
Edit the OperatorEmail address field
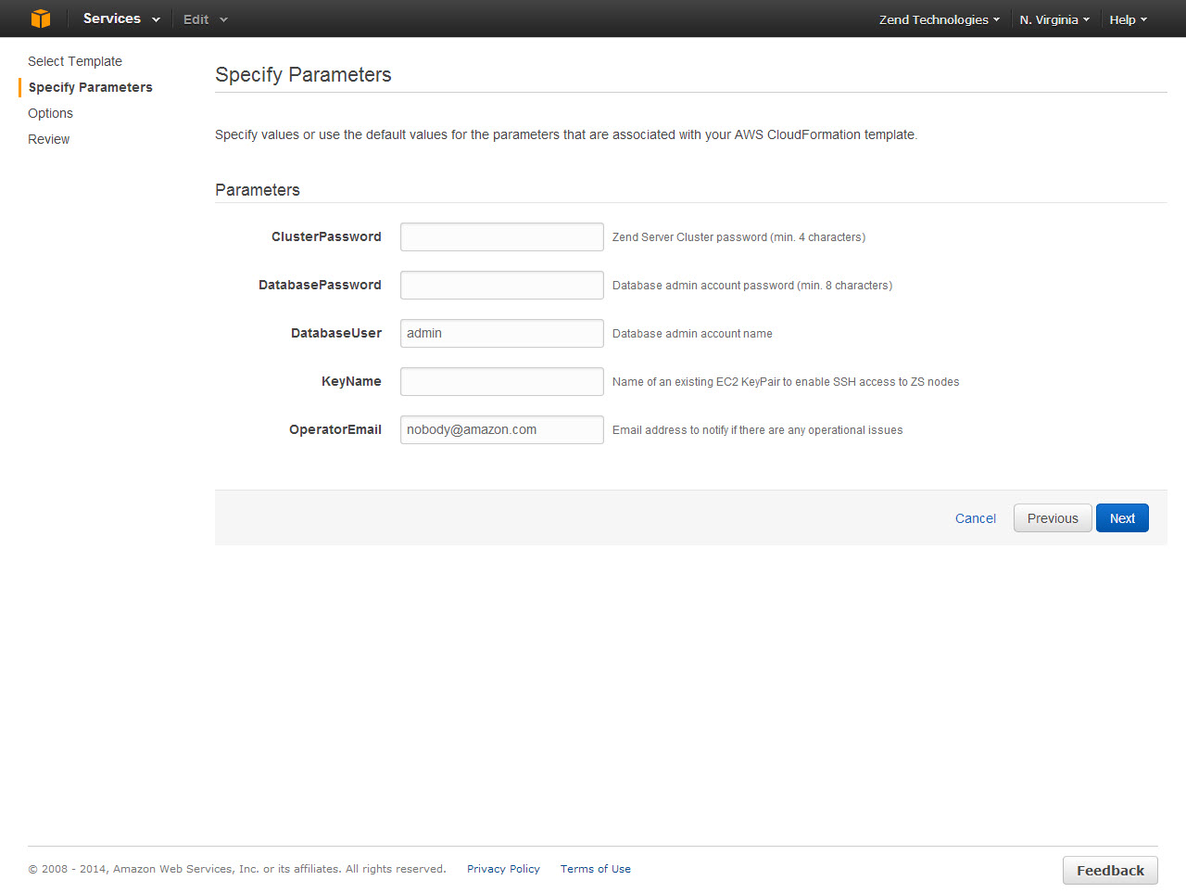[x=501, y=429]
